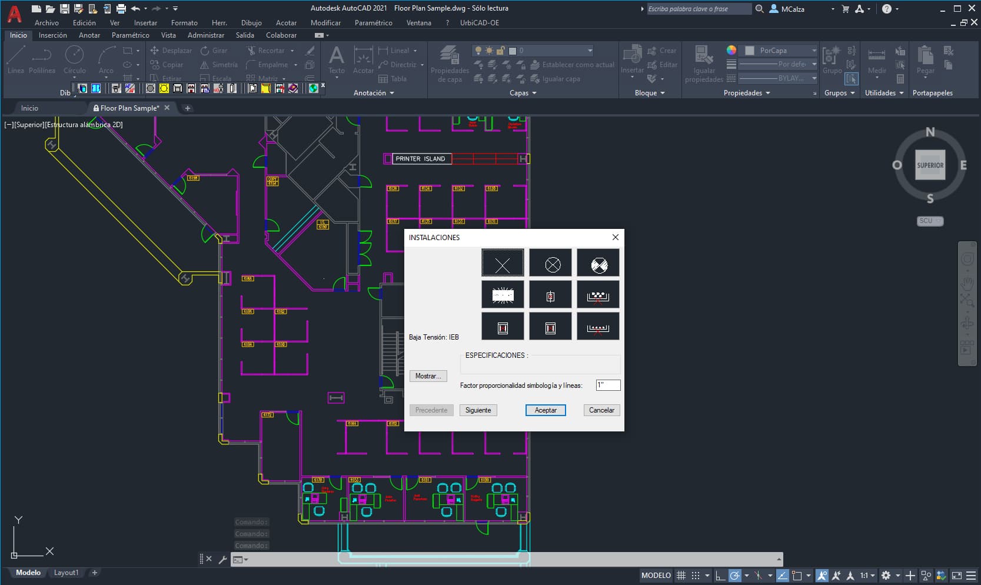
Task: Click the SUPERIOR face of the ViewCube
Action: click(x=930, y=165)
